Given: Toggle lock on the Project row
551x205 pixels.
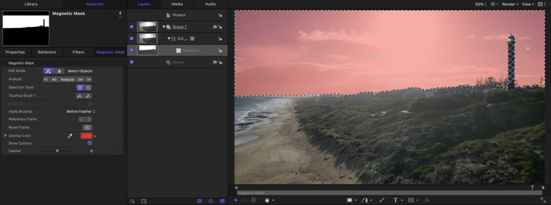Looking at the screenshot, I should (220, 15).
